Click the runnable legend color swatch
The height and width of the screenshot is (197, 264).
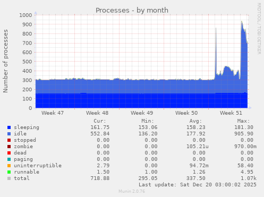point(9,172)
